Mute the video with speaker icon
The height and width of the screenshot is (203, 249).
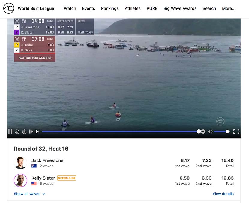tap(210, 131)
